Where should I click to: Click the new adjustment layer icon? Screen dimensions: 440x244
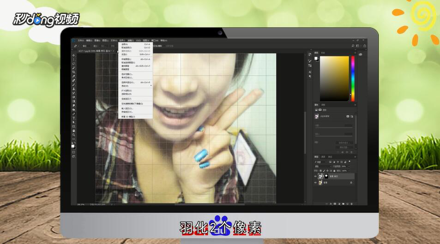click(x=339, y=204)
